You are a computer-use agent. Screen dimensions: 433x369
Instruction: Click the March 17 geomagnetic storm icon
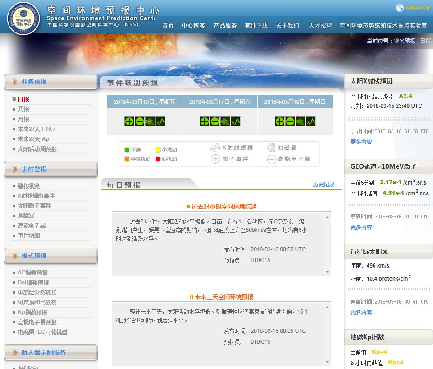point(225,121)
